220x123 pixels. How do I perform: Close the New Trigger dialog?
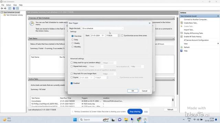click(x=150, y=23)
